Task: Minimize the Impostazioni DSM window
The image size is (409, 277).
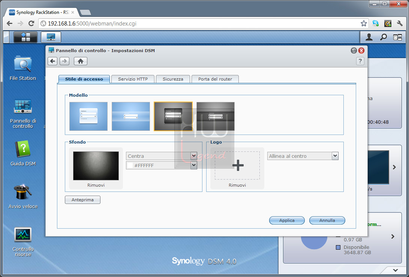Action: point(354,51)
